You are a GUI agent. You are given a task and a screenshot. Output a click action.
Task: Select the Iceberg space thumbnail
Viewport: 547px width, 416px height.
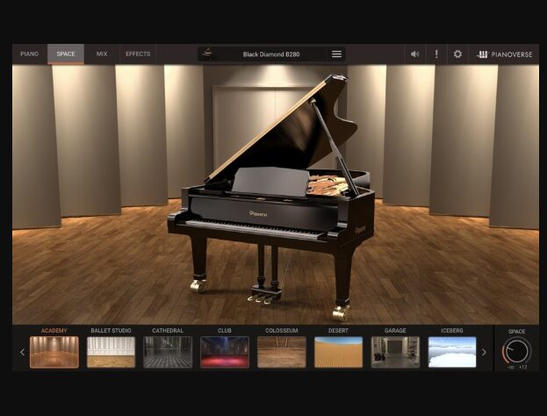[452, 352]
